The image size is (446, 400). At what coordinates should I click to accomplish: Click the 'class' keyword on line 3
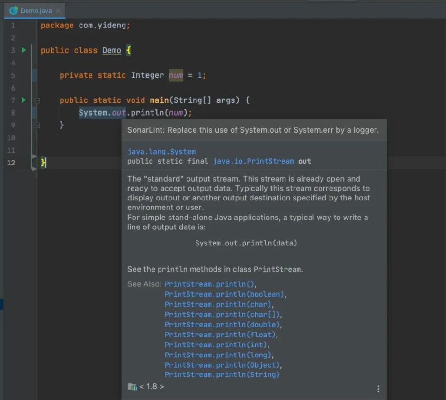coord(86,50)
